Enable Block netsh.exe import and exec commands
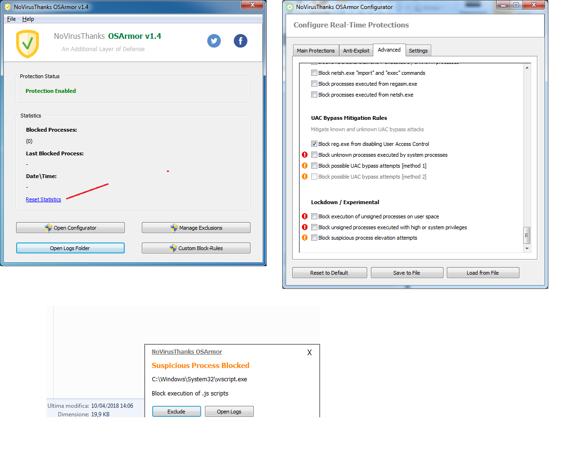Image resolution: width=573 pixels, height=449 pixels. pyautogui.click(x=314, y=73)
